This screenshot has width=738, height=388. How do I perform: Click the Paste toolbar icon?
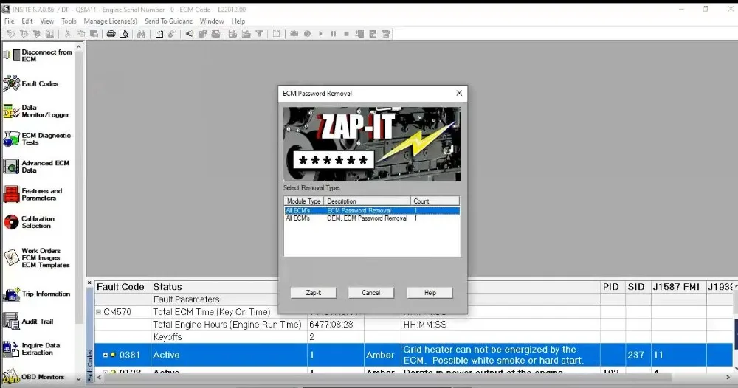coord(94,34)
